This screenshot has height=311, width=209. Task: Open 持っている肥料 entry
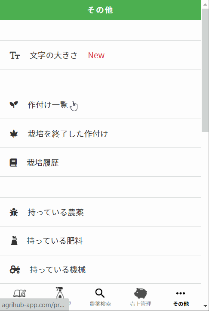100,241
